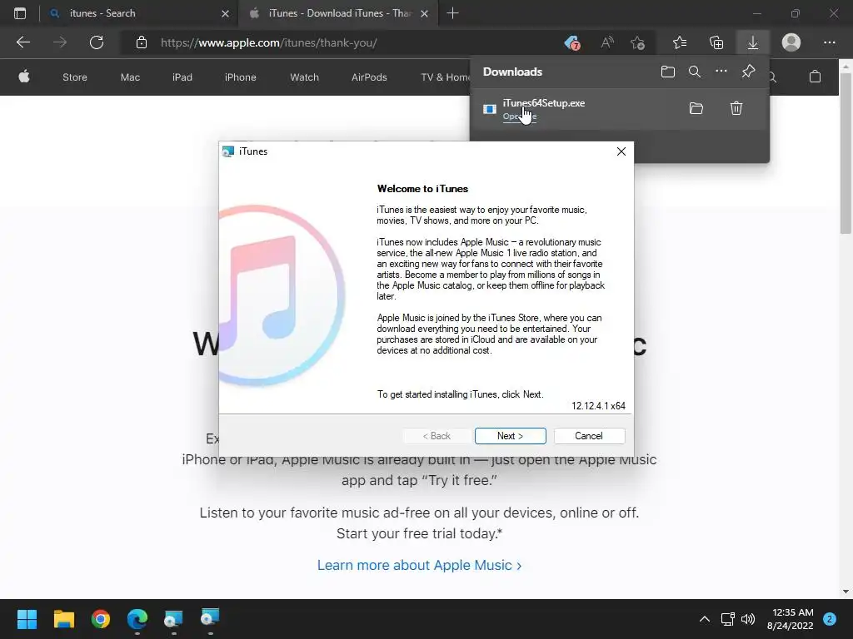
Task: Click the Read Aloud icon
Action: coord(607,42)
